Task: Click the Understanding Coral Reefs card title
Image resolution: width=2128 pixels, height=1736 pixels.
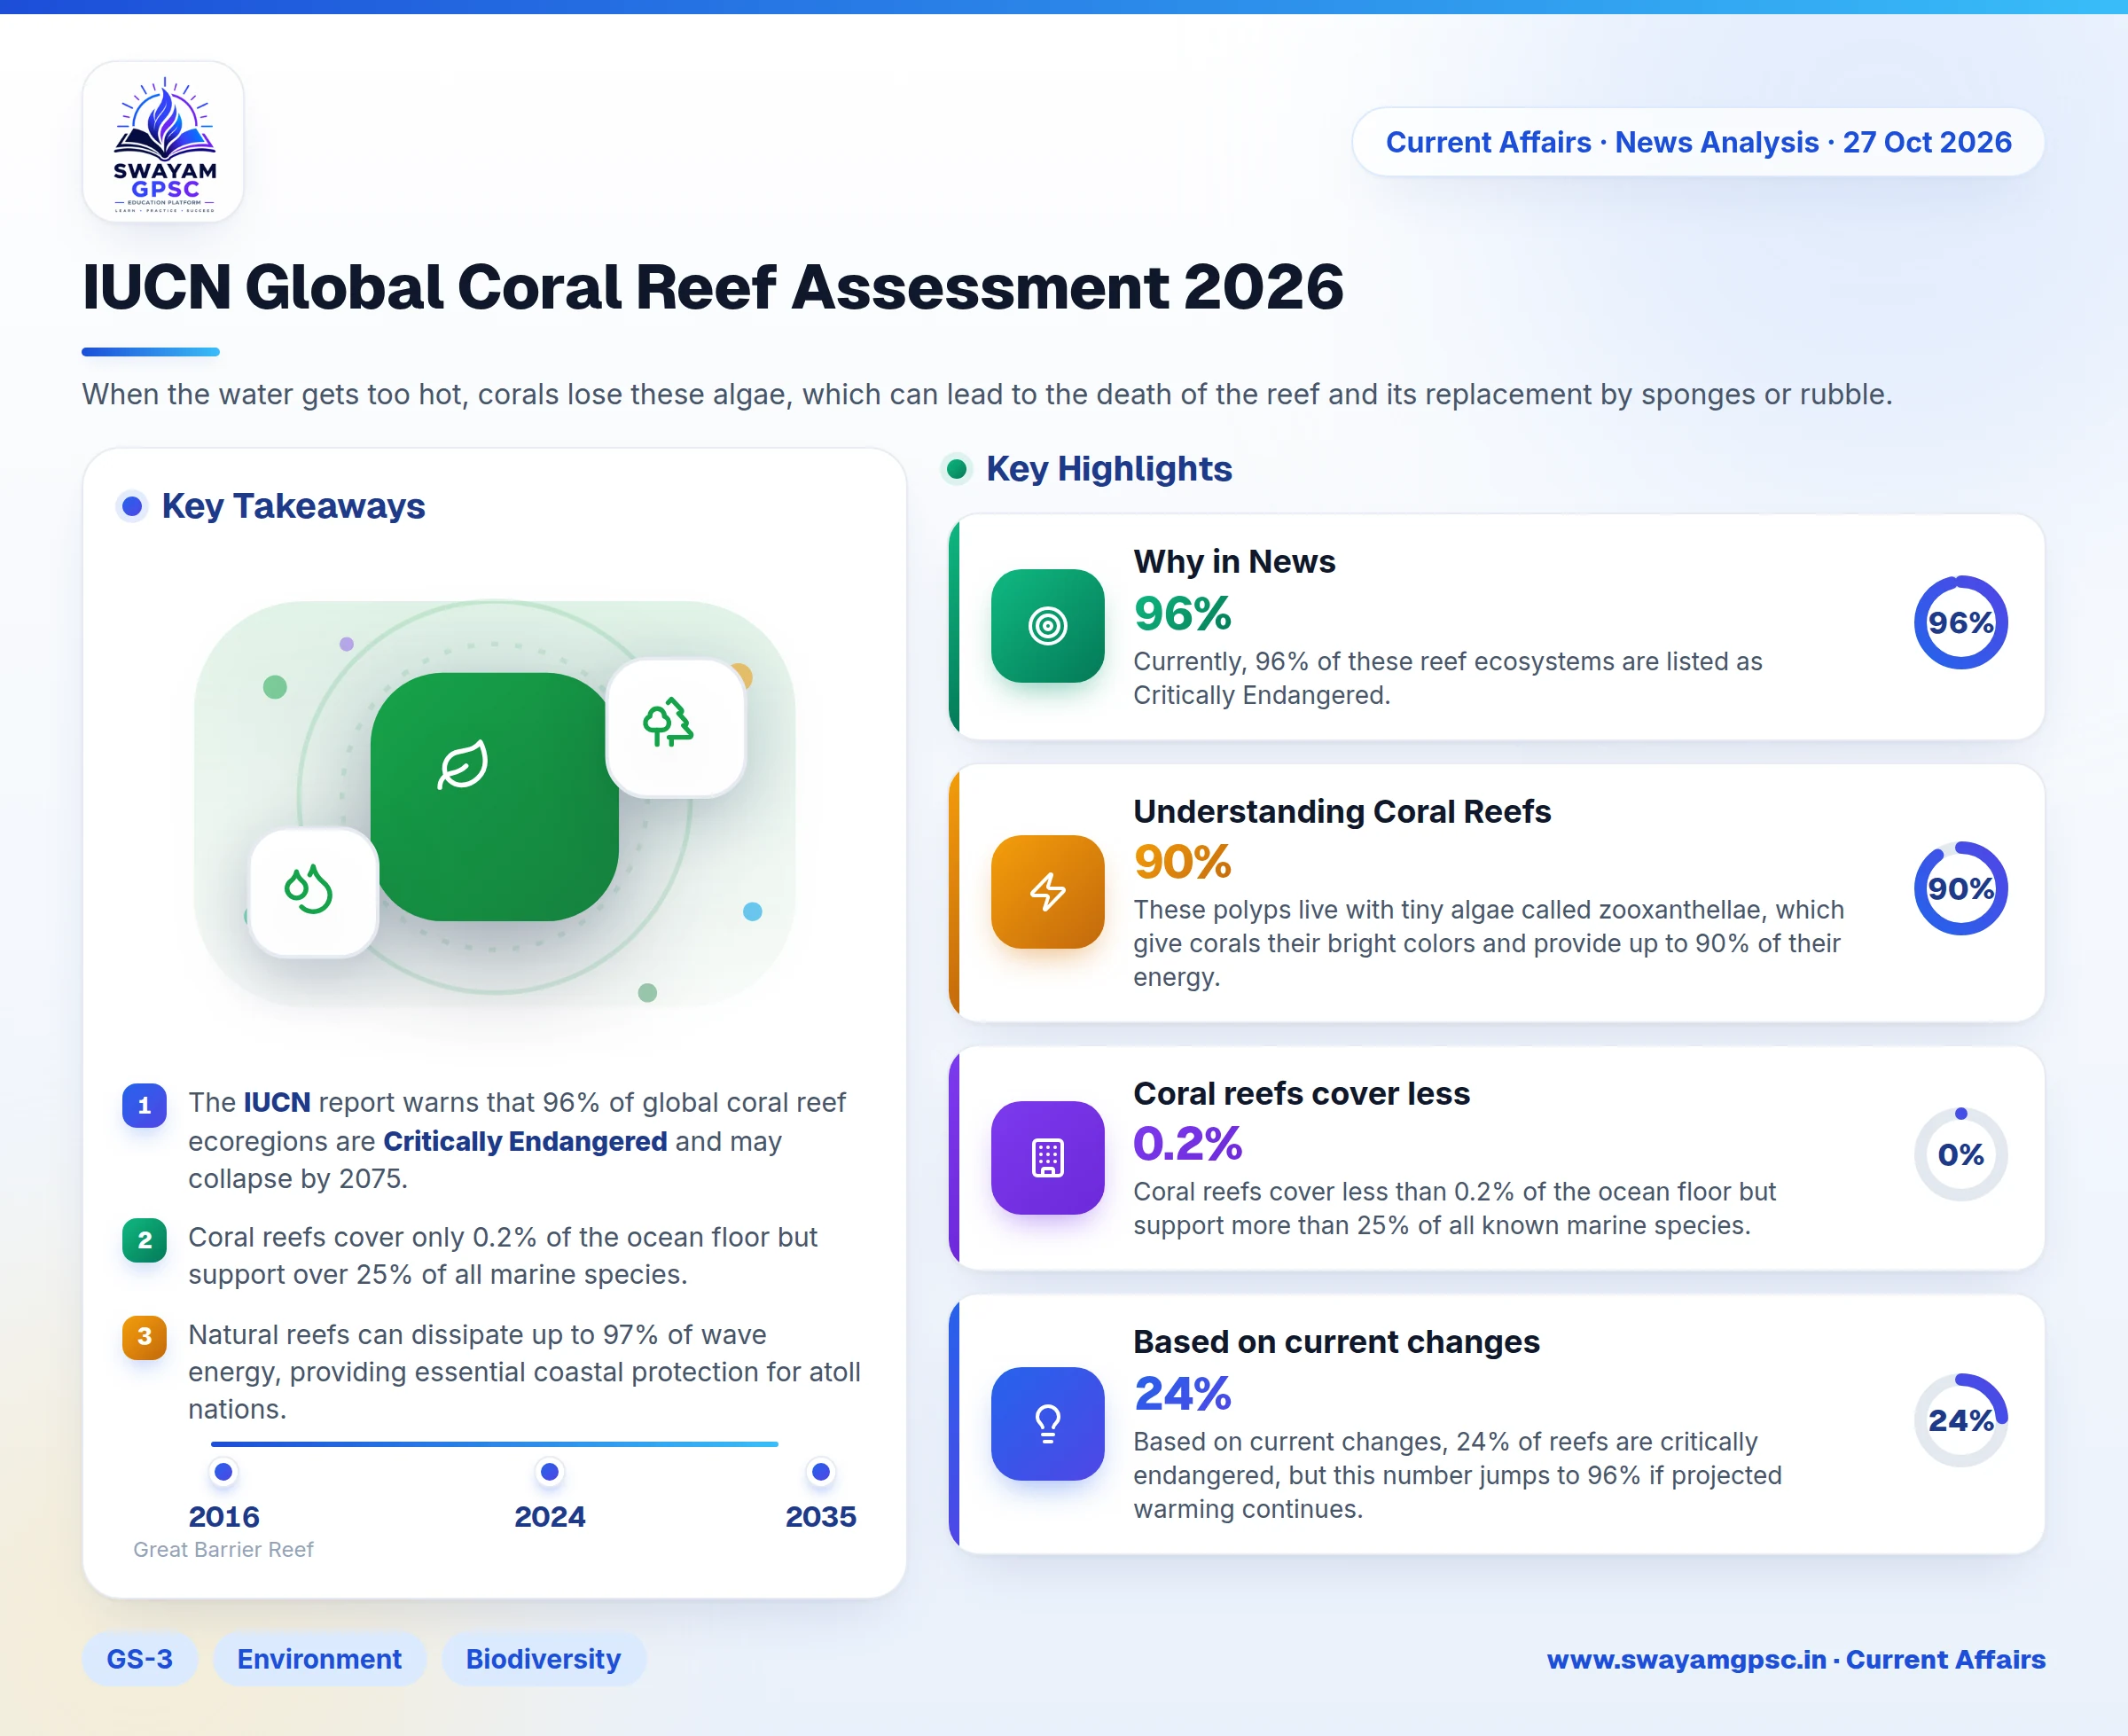Action: click(1342, 811)
